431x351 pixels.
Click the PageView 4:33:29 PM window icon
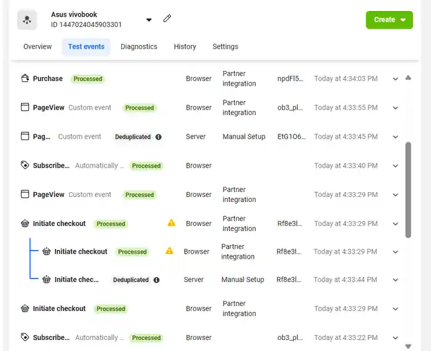[25, 194]
